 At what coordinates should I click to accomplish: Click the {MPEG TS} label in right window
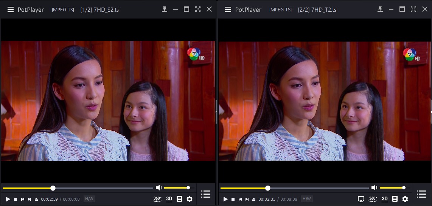pyautogui.click(x=280, y=10)
